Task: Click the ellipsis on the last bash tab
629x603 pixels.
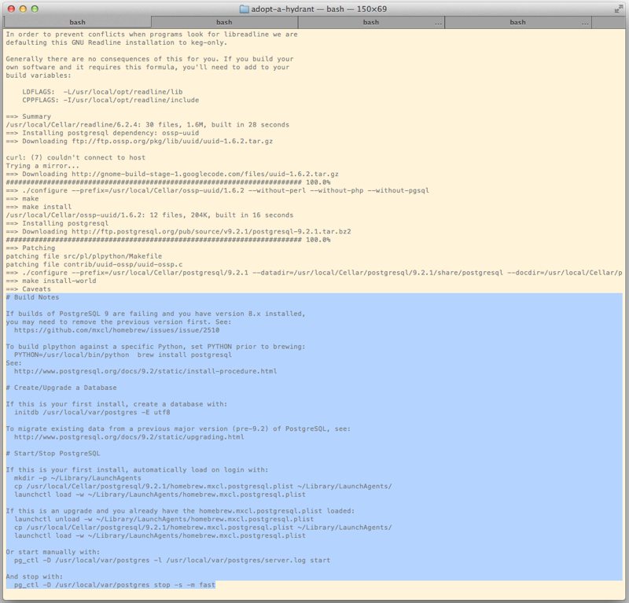Action: click(584, 22)
